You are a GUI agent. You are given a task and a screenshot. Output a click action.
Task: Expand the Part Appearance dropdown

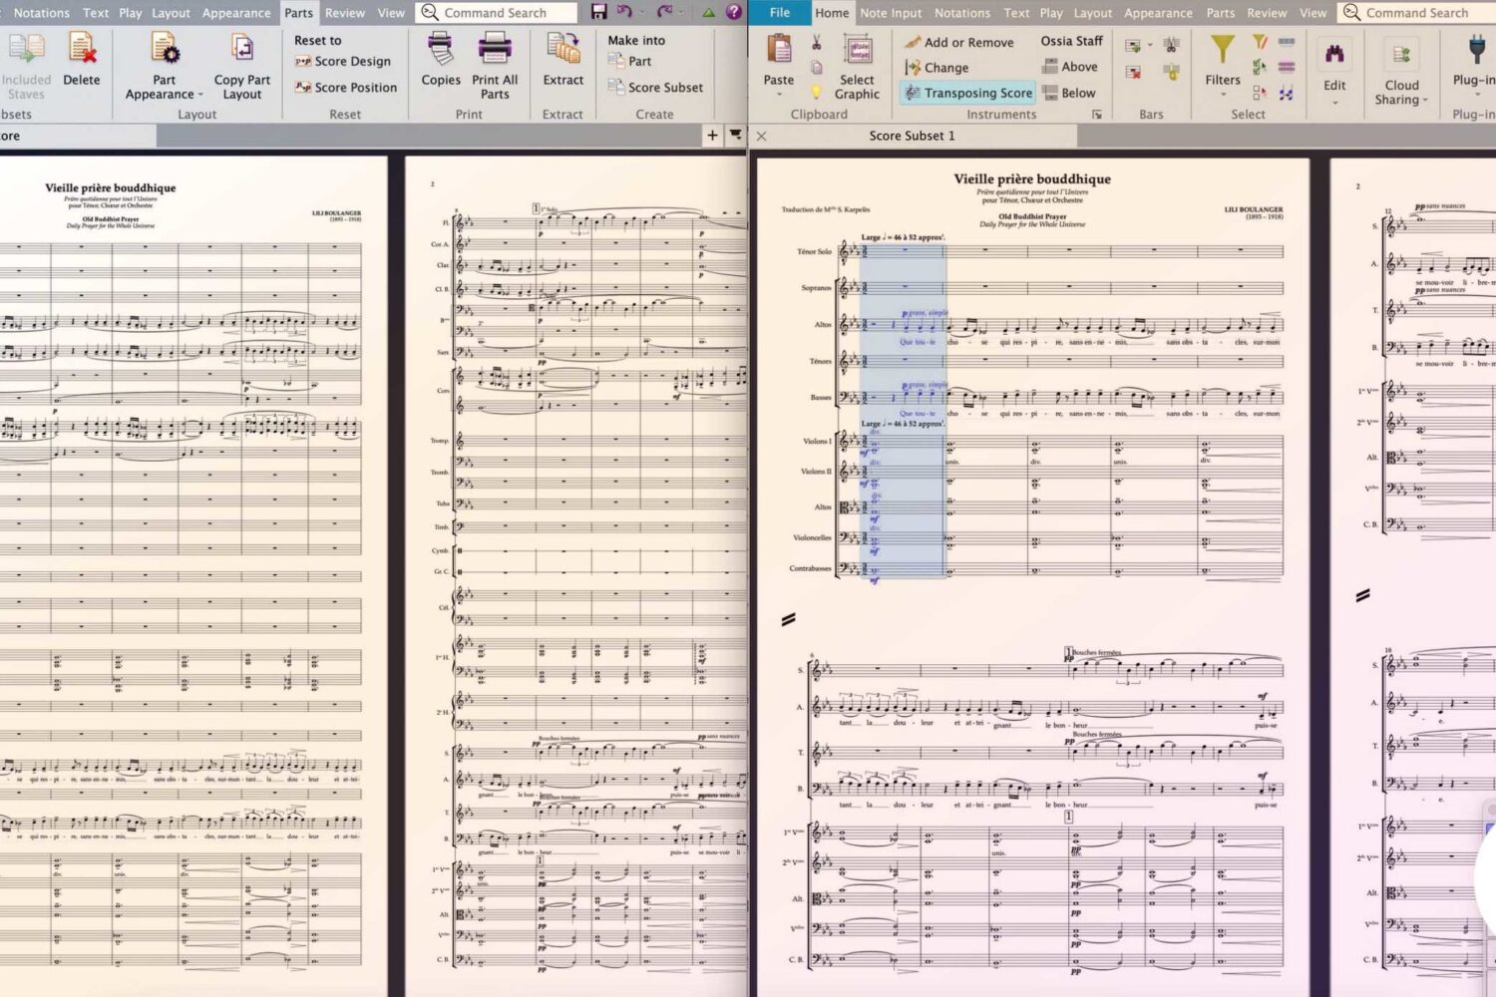pyautogui.click(x=198, y=94)
